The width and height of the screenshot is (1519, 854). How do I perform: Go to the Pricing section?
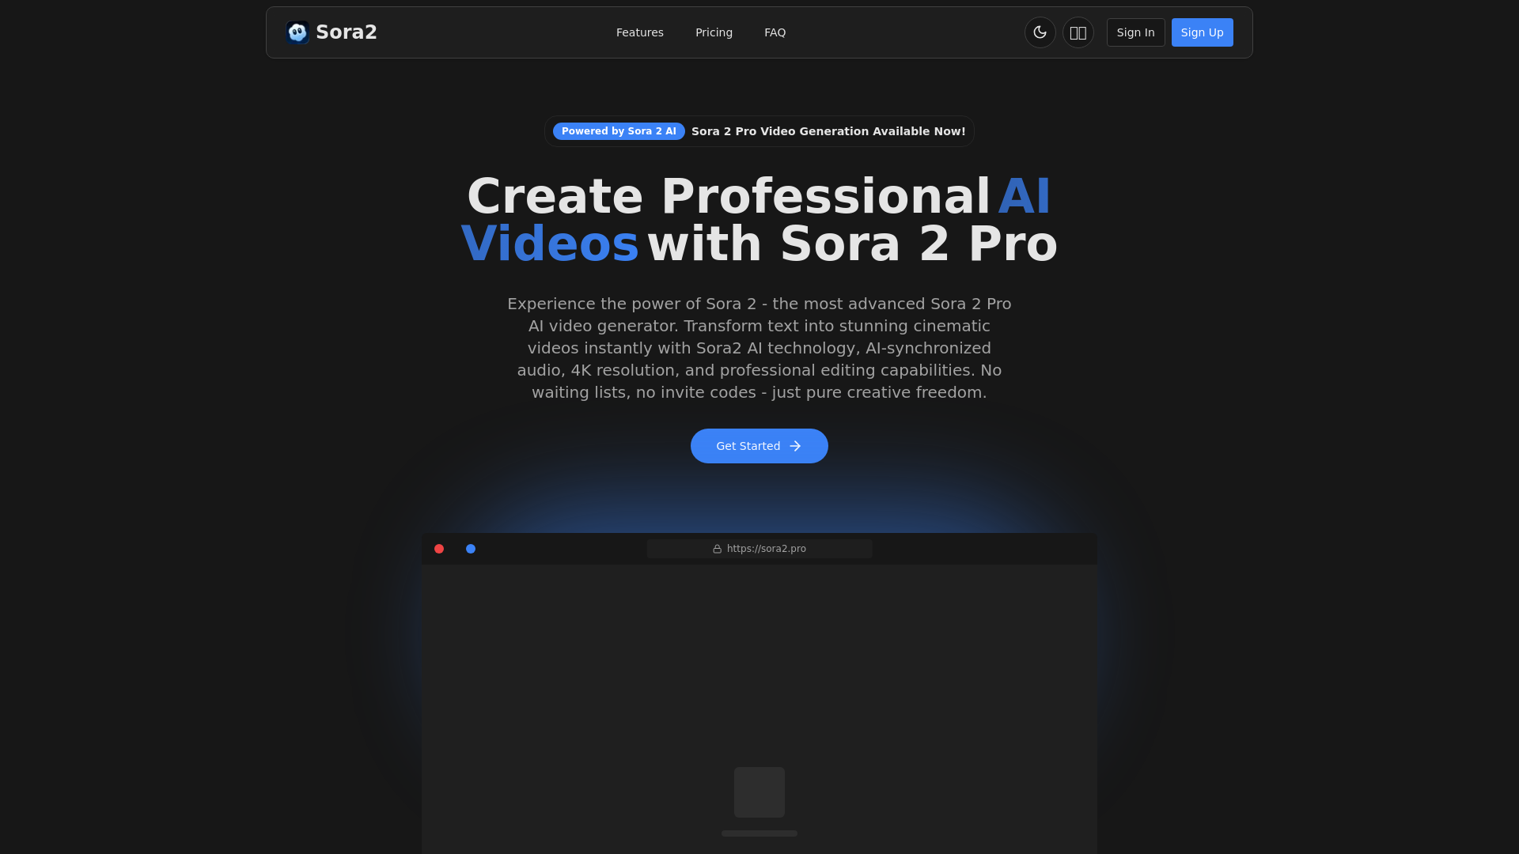click(x=714, y=32)
